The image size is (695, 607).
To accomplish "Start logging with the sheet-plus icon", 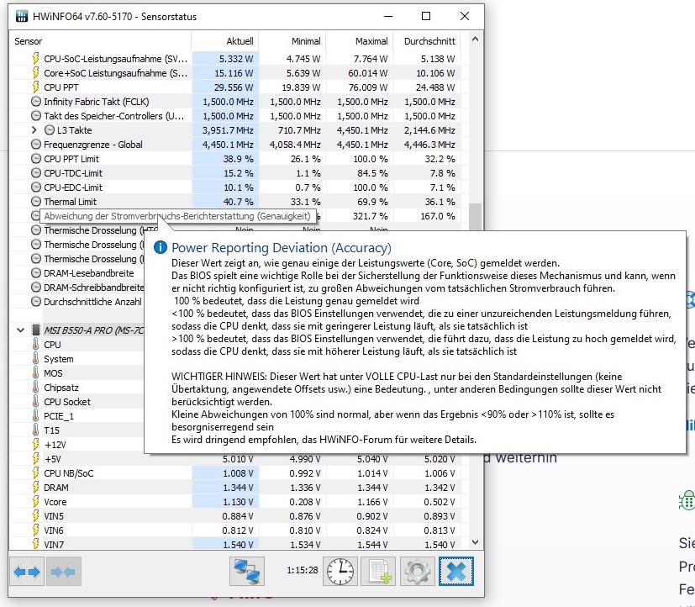I will coord(378,572).
